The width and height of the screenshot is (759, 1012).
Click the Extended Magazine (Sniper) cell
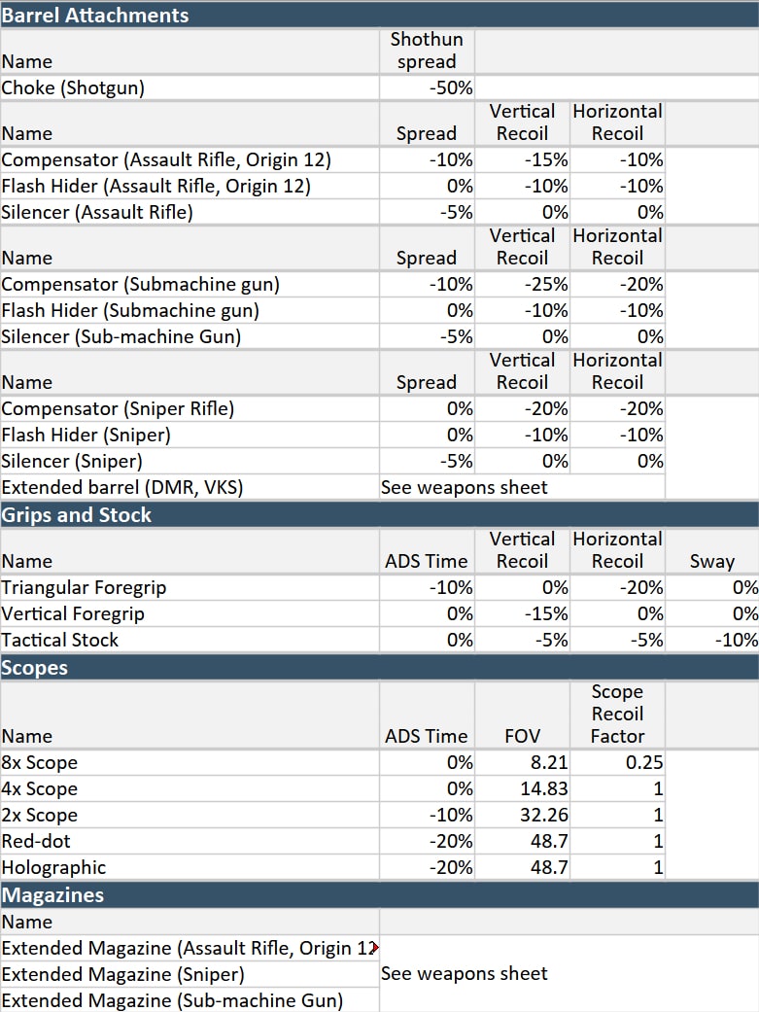point(122,973)
